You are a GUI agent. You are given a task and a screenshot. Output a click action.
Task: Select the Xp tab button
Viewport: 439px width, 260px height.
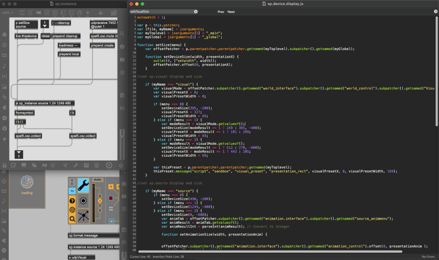[x=72, y=190]
